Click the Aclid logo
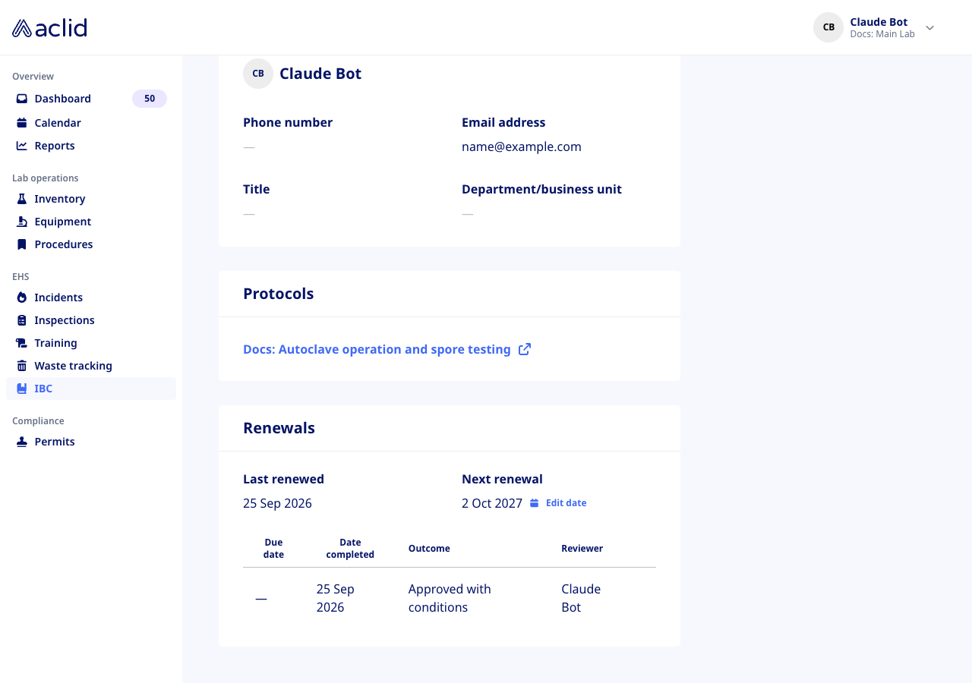This screenshot has width=972, height=683. coord(49,28)
